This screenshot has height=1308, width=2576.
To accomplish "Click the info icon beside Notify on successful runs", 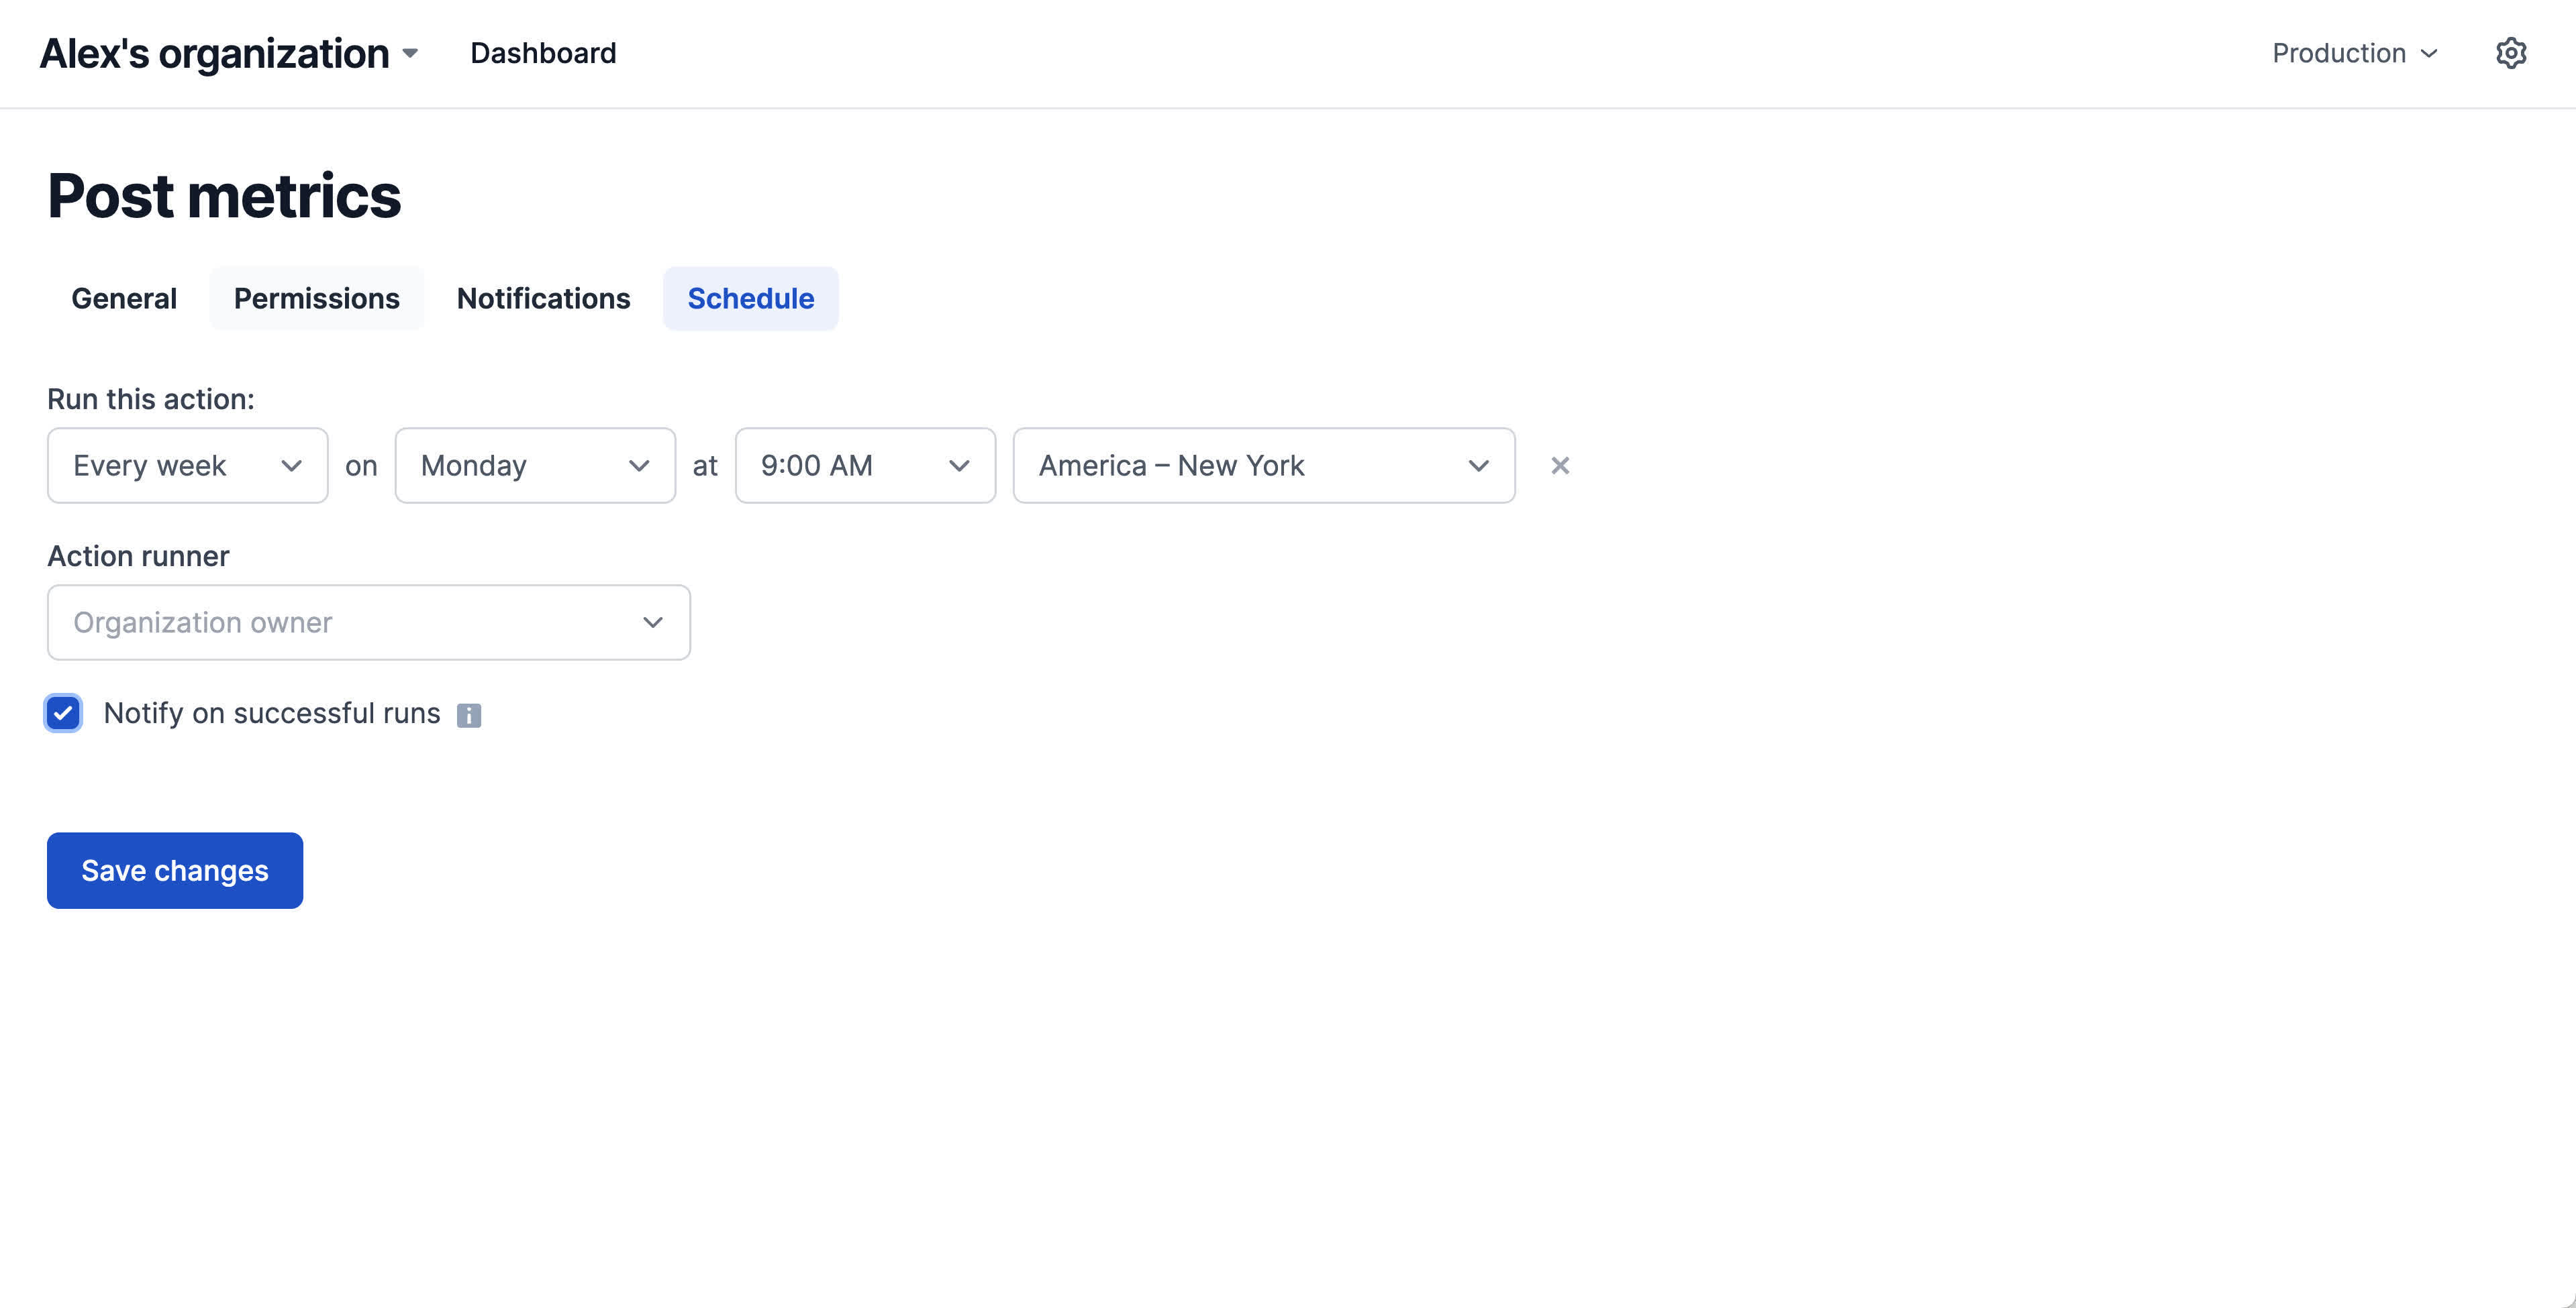I will pyautogui.click(x=468, y=716).
